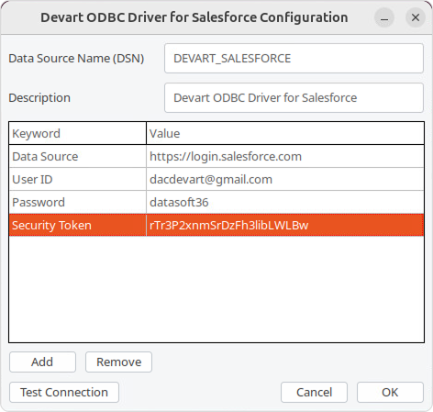Select the datasoft36 value cell
The height and width of the screenshot is (412, 433).
click(285, 202)
